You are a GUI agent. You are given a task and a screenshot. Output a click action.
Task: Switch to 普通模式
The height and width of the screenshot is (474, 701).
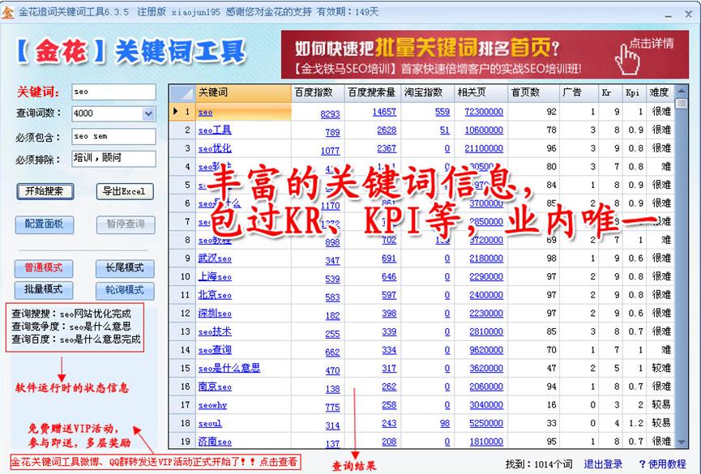(44, 268)
